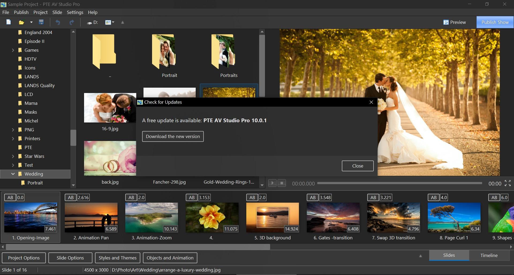The height and width of the screenshot is (275, 514).
Task: Open the recent projects dropdown arrow
Action: (x=31, y=22)
